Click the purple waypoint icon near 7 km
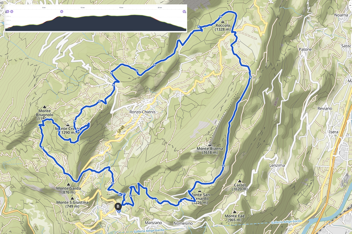Screen dimensions: 352x234 point(62,12)
